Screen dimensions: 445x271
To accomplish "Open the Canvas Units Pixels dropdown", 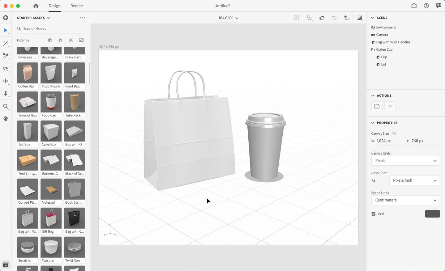I will point(405,161).
